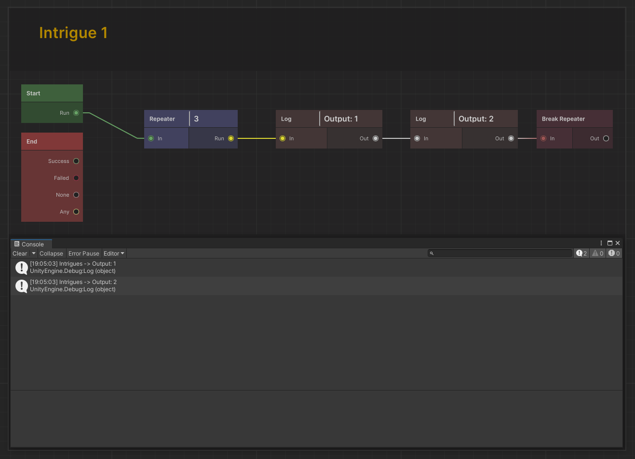The width and height of the screenshot is (635, 459).
Task: Enable Error Pause in the Console
Action: point(83,253)
